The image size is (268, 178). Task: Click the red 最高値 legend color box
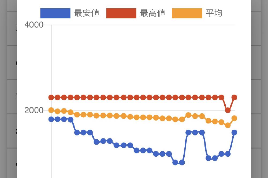tap(121, 13)
